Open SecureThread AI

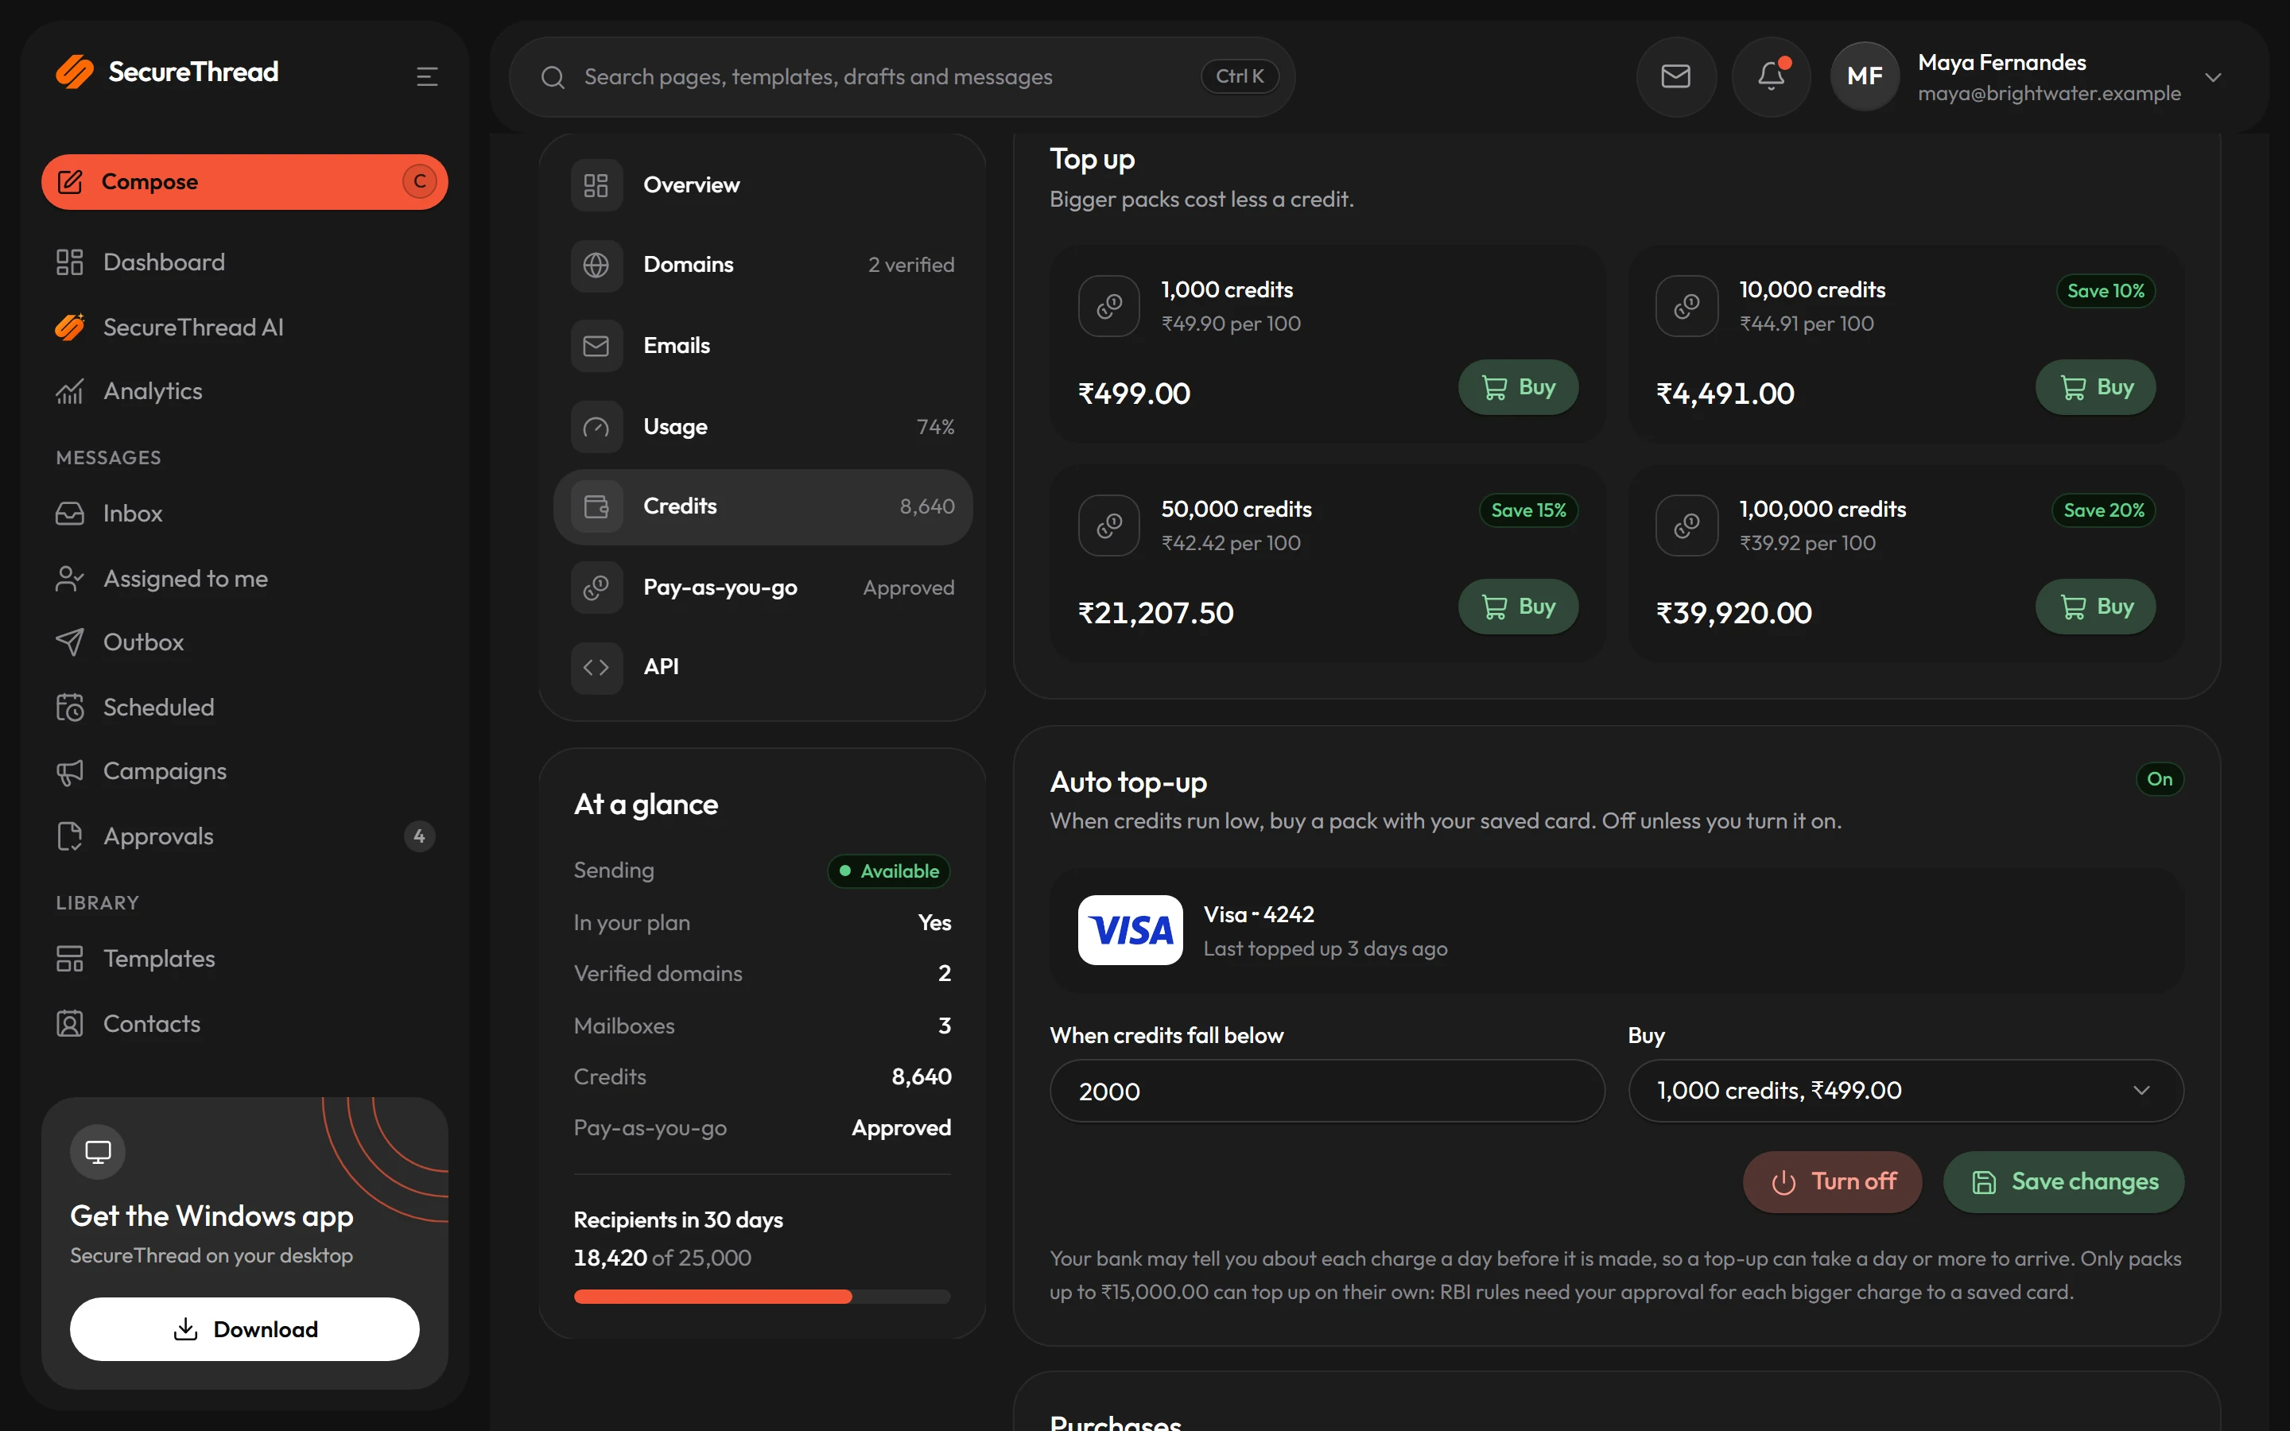click(x=244, y=327)
